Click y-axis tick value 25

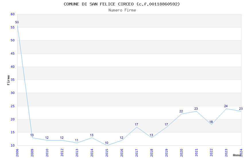coord(13,106)
